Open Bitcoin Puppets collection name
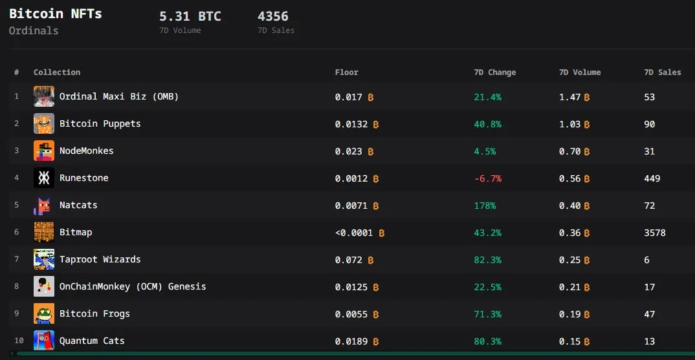 [x=100, y=123]
